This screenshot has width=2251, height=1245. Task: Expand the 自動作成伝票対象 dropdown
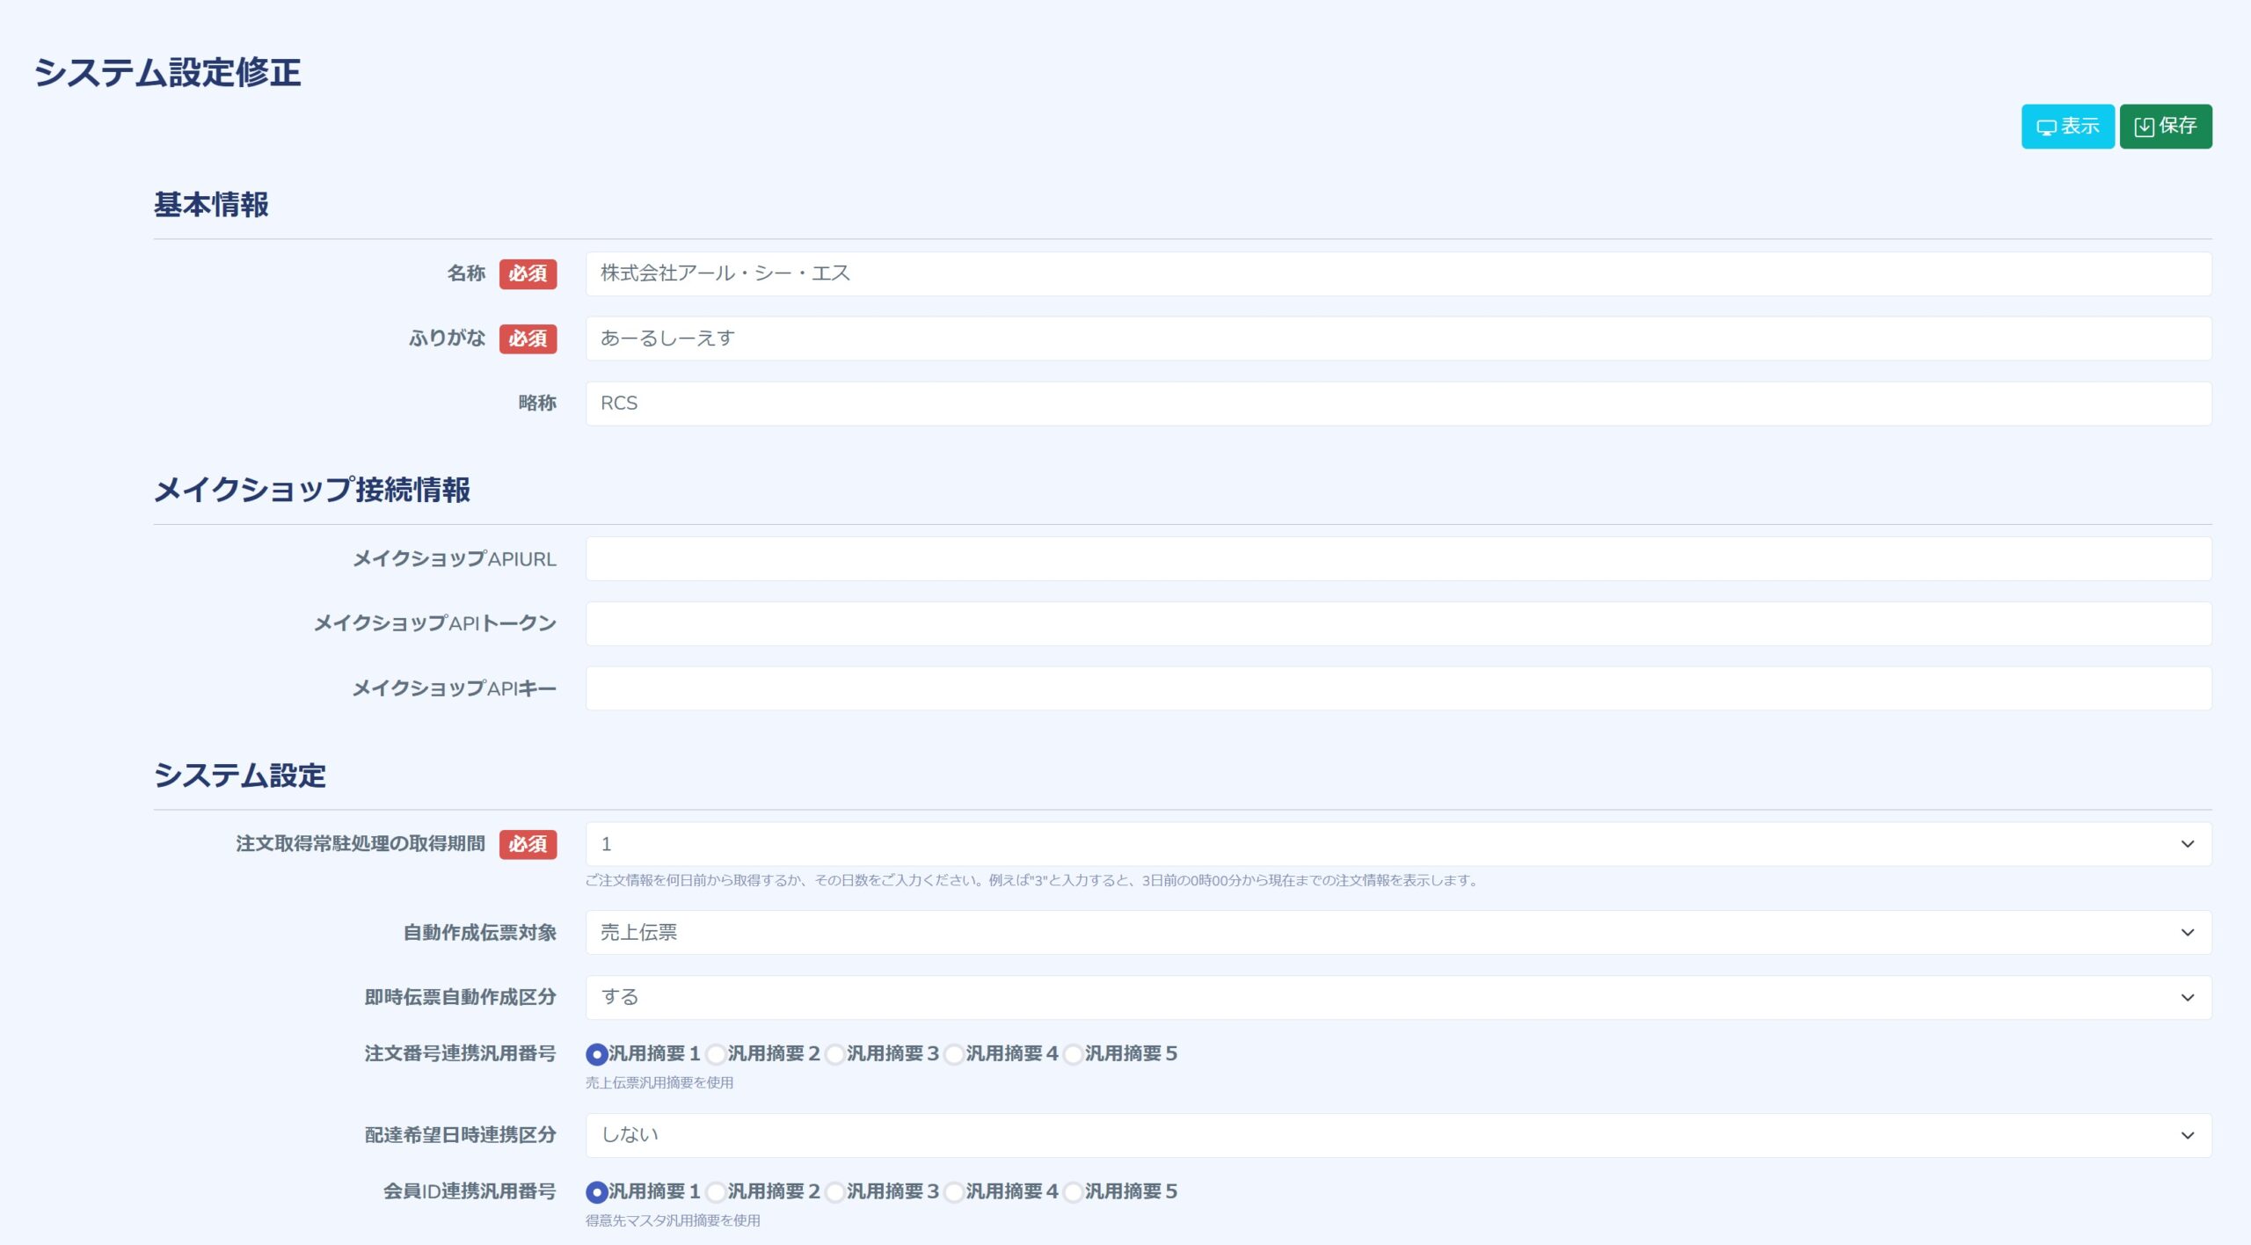(x=1397, y=933)
